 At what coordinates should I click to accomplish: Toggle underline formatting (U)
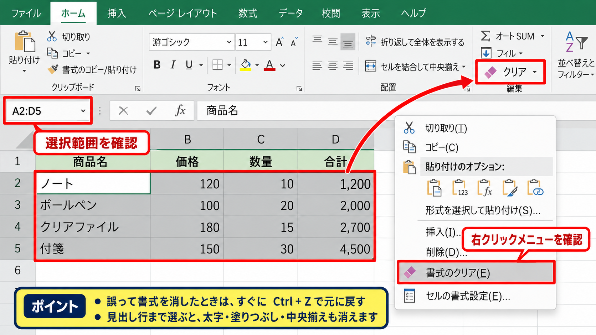pyautogui.click(x=189, y=65)
